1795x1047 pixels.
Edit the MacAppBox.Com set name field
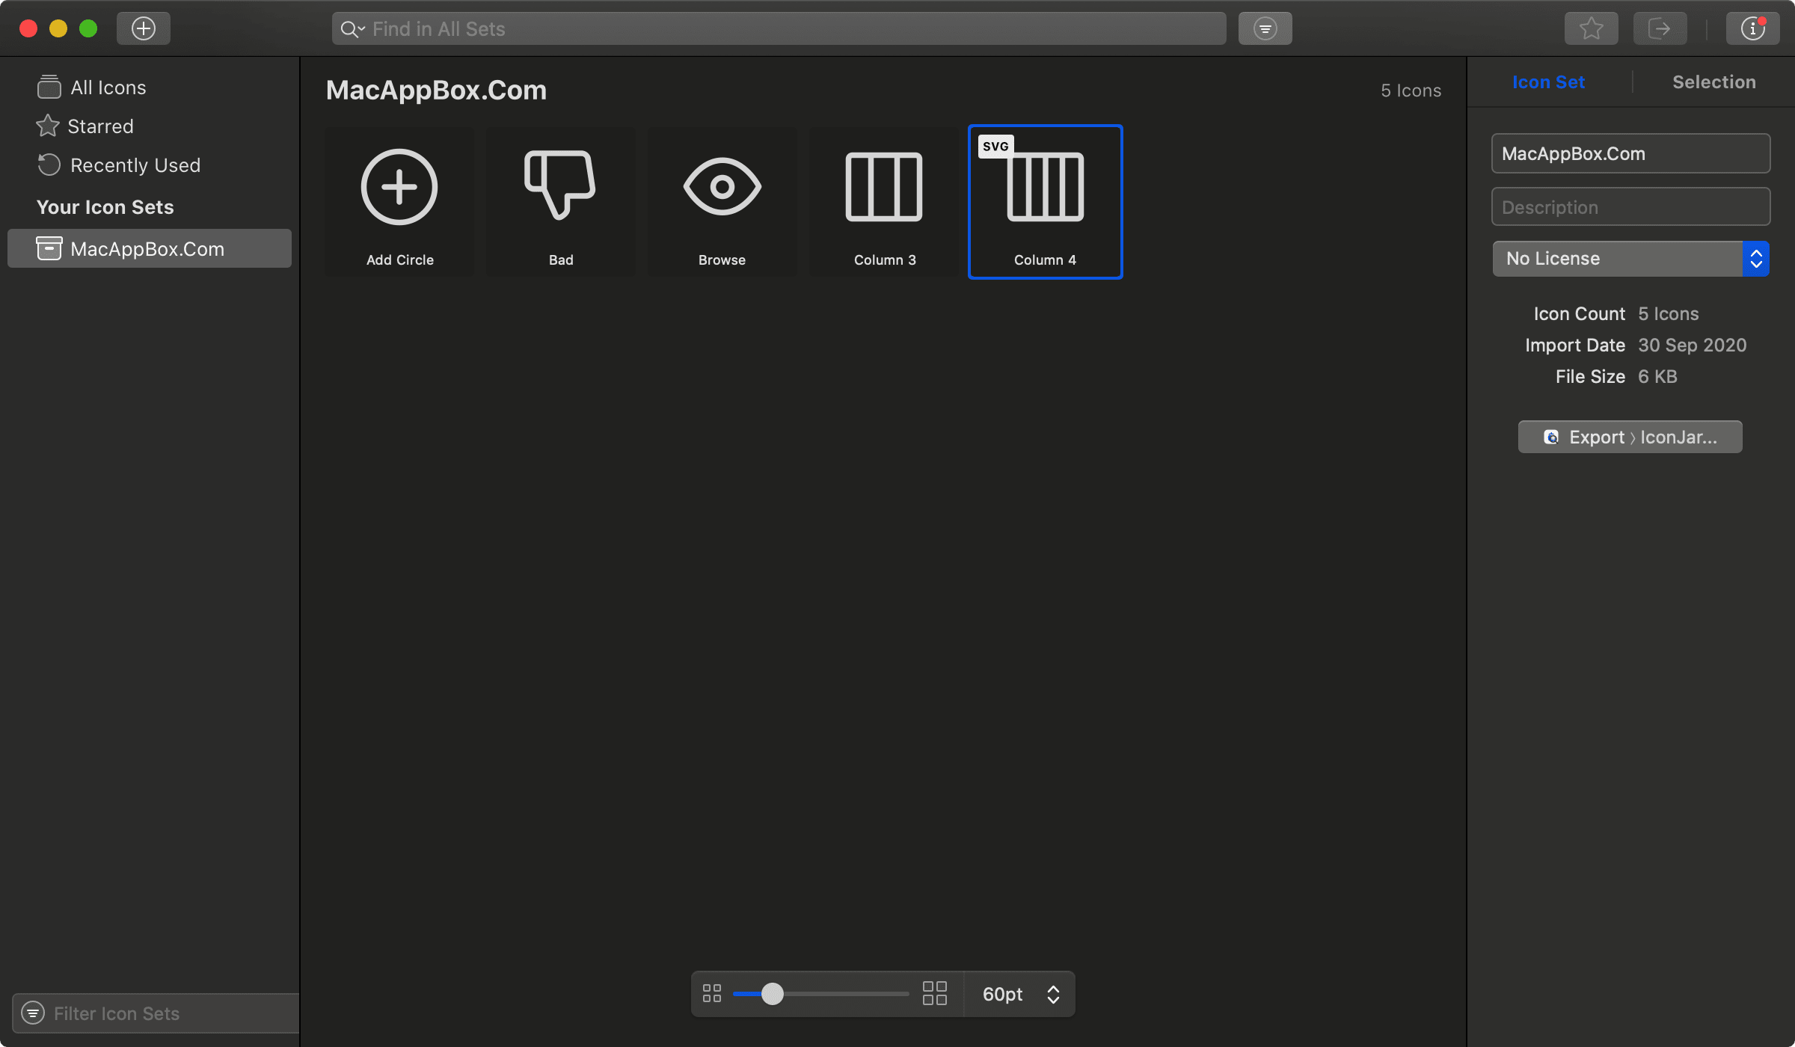click(1630, 153)
